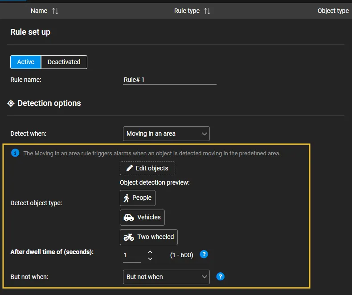
Task: Click the pencil icon in Edit objects
Action: click(130, 168)
